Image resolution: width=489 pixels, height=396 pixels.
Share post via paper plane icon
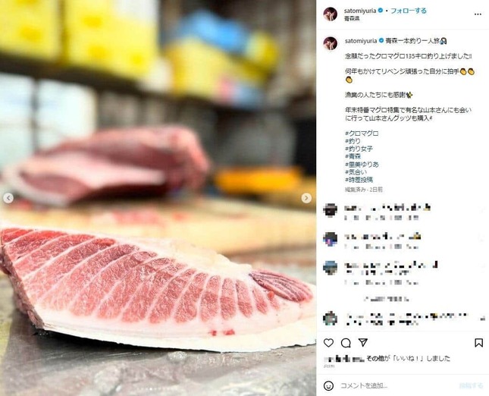click(x=362, y=342)
